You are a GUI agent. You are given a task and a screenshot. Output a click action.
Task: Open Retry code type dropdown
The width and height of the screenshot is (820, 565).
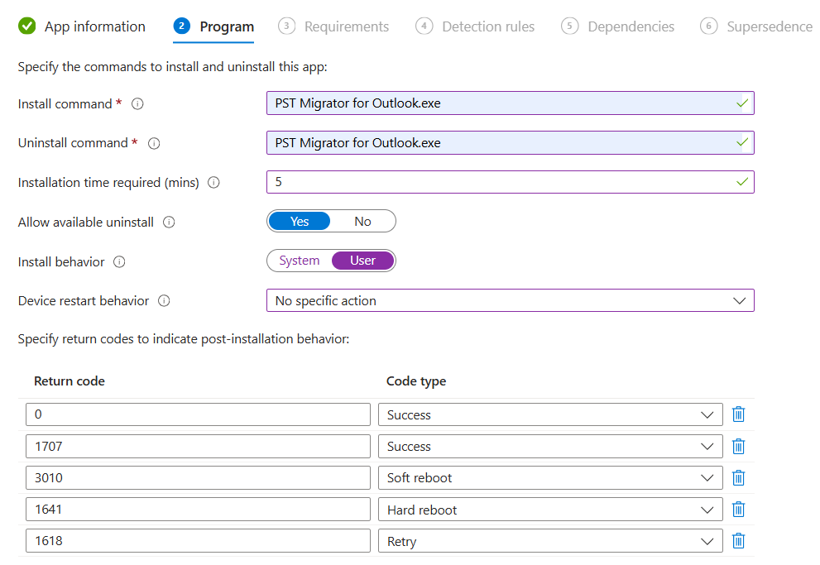tap(550, 540)
